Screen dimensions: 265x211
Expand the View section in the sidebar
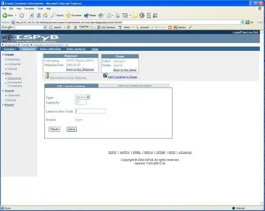point(8,73)
